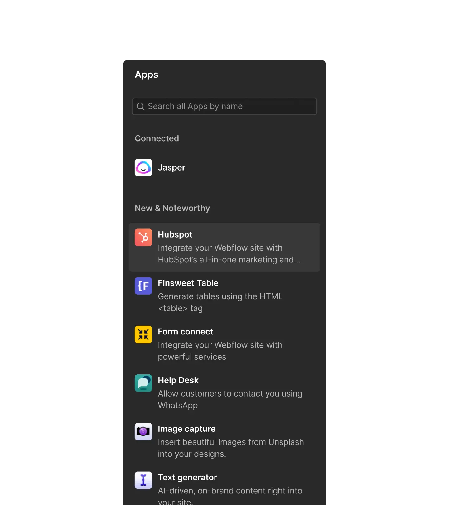Click the Hubspot integration description text
The width and height of the screenshot is (449, 505).
(x=229, y=254)
